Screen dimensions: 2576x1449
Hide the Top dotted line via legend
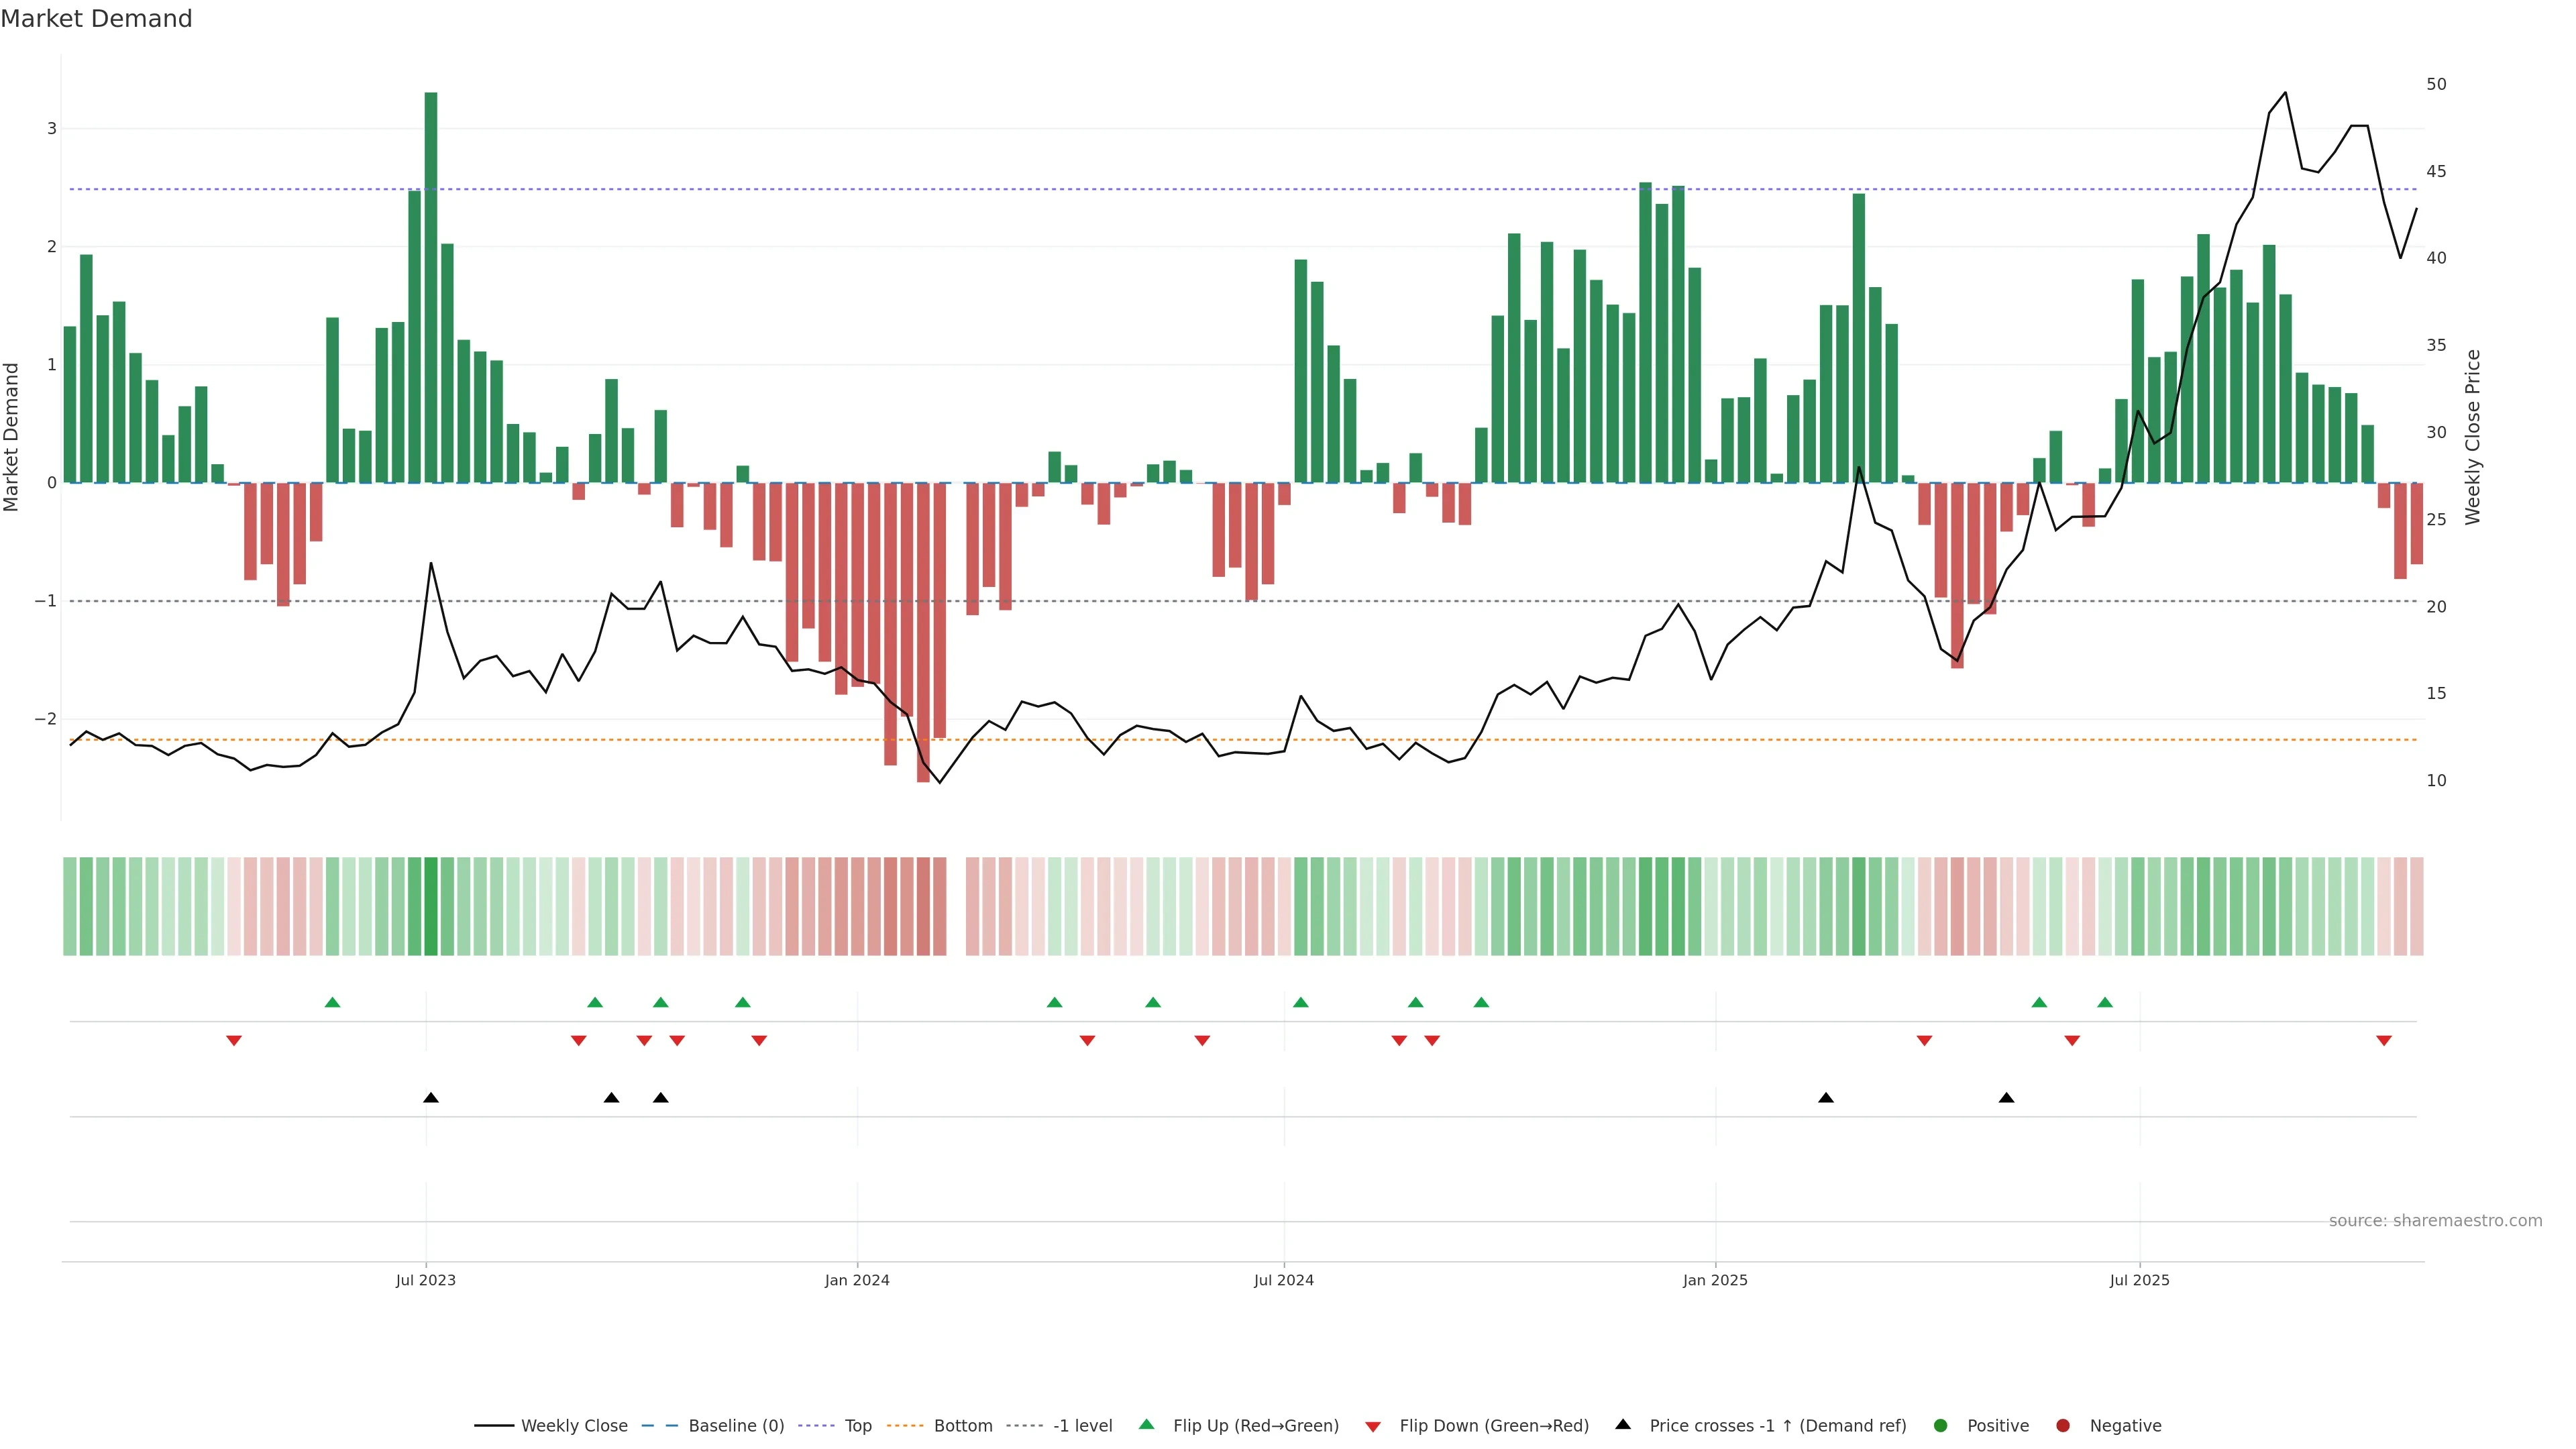tap(857, 1425)
